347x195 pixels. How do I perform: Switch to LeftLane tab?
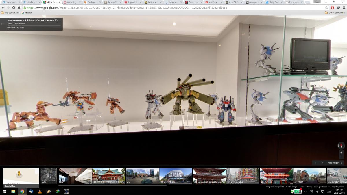153,2
